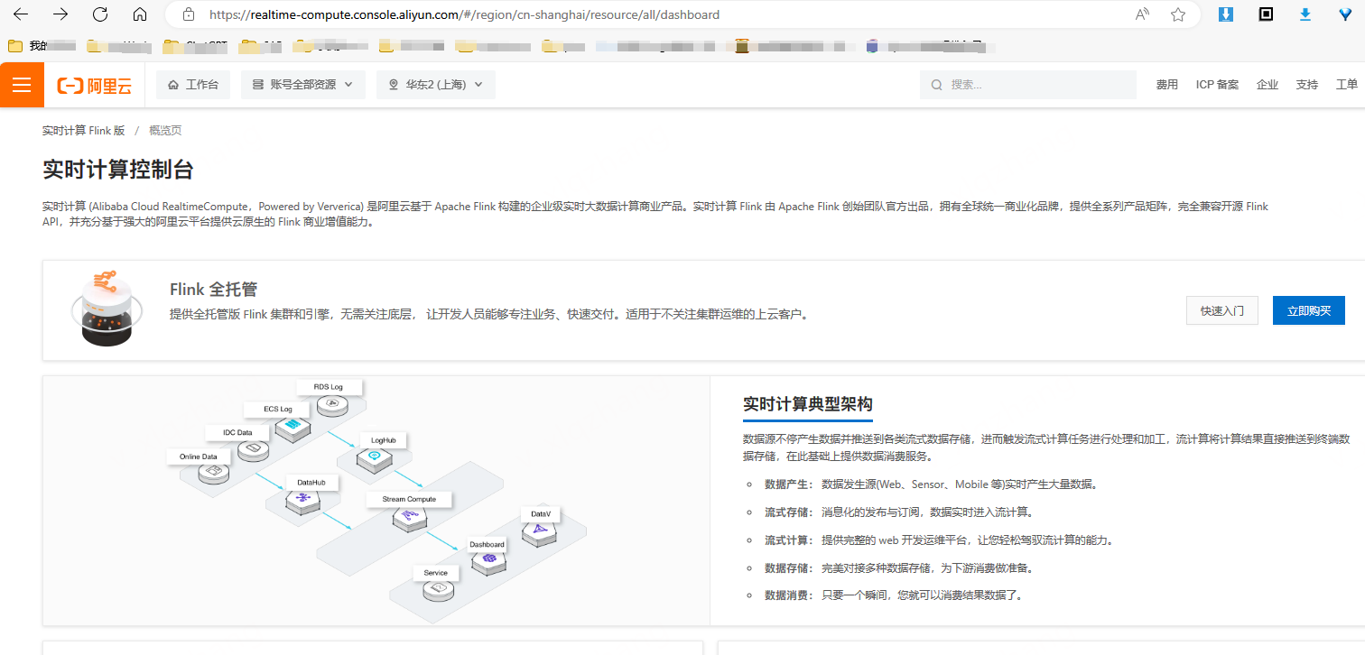Click the LogHub node in diagram
Screen dimensions: 1365x655
click(x=383, y=451)
